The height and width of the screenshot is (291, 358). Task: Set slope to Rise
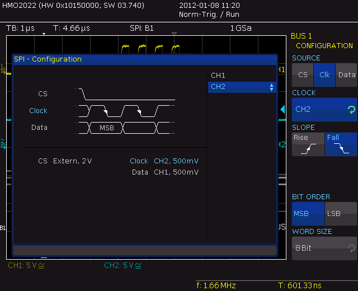tap(308, 144)
